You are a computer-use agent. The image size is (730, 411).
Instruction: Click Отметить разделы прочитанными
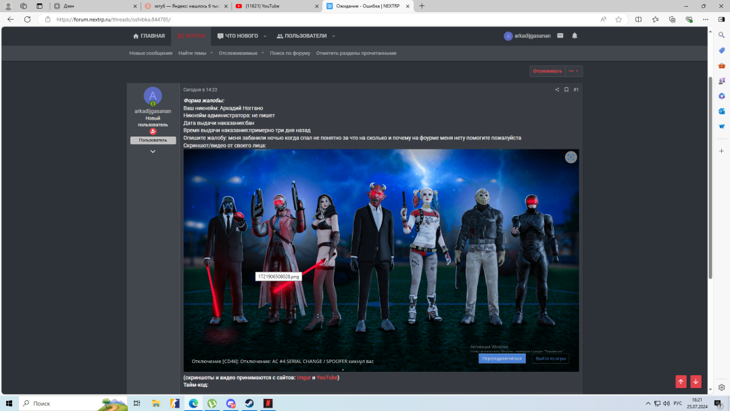(356, 53)
